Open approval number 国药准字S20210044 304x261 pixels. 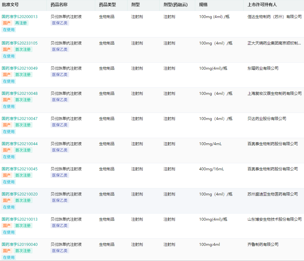20,144
